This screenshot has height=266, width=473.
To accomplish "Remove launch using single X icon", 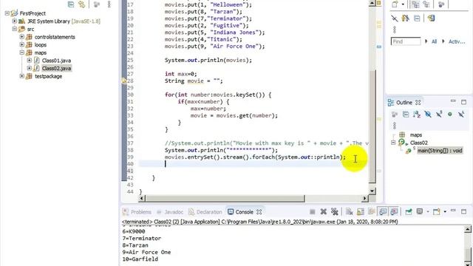I will [324, 212].
